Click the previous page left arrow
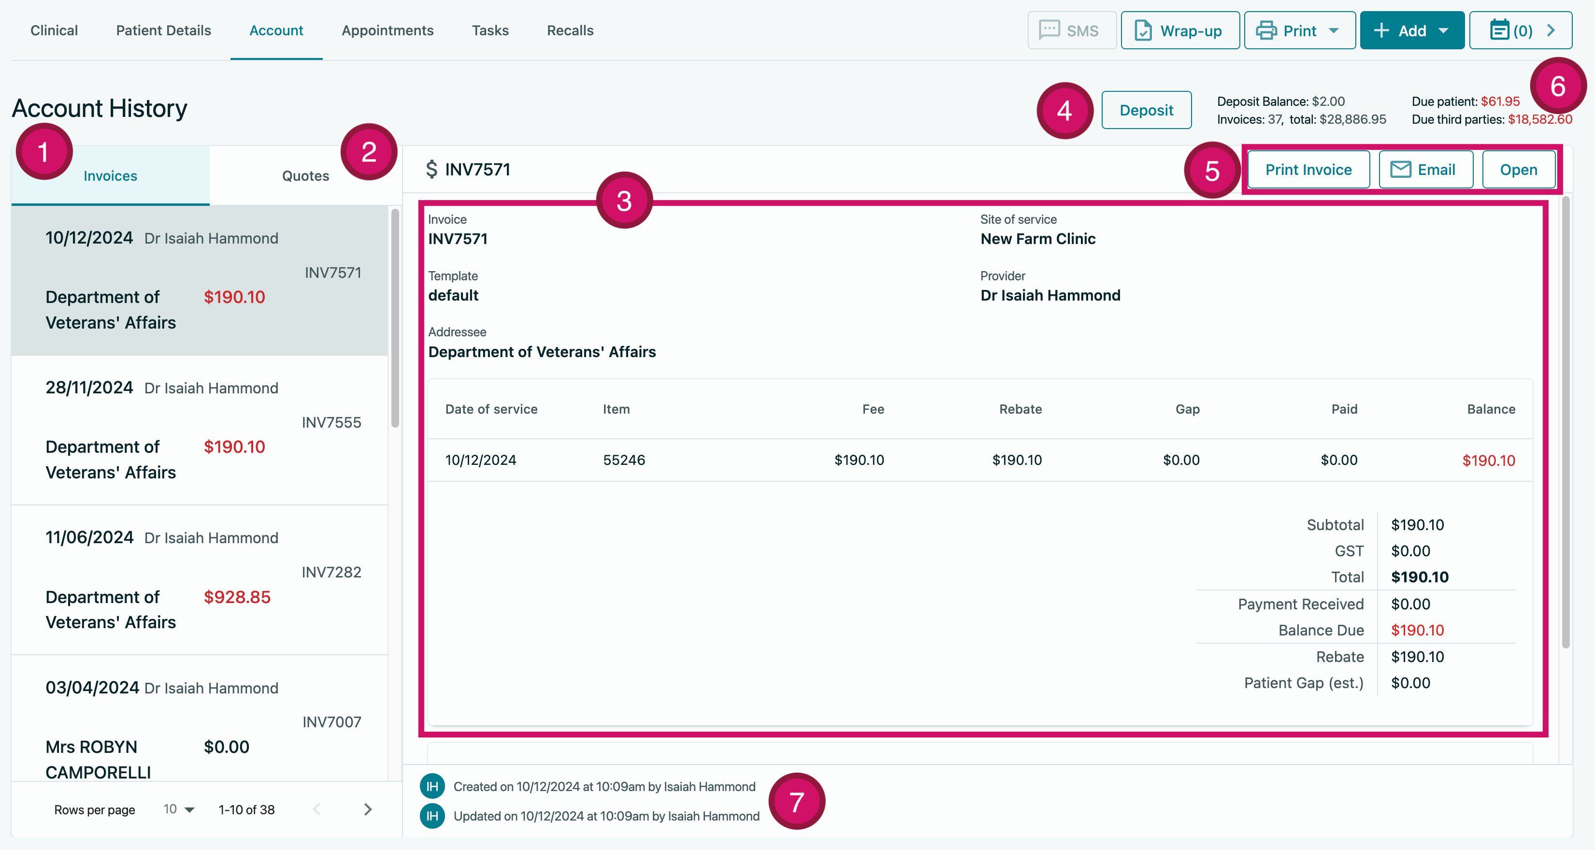 (x=317, y=809)
